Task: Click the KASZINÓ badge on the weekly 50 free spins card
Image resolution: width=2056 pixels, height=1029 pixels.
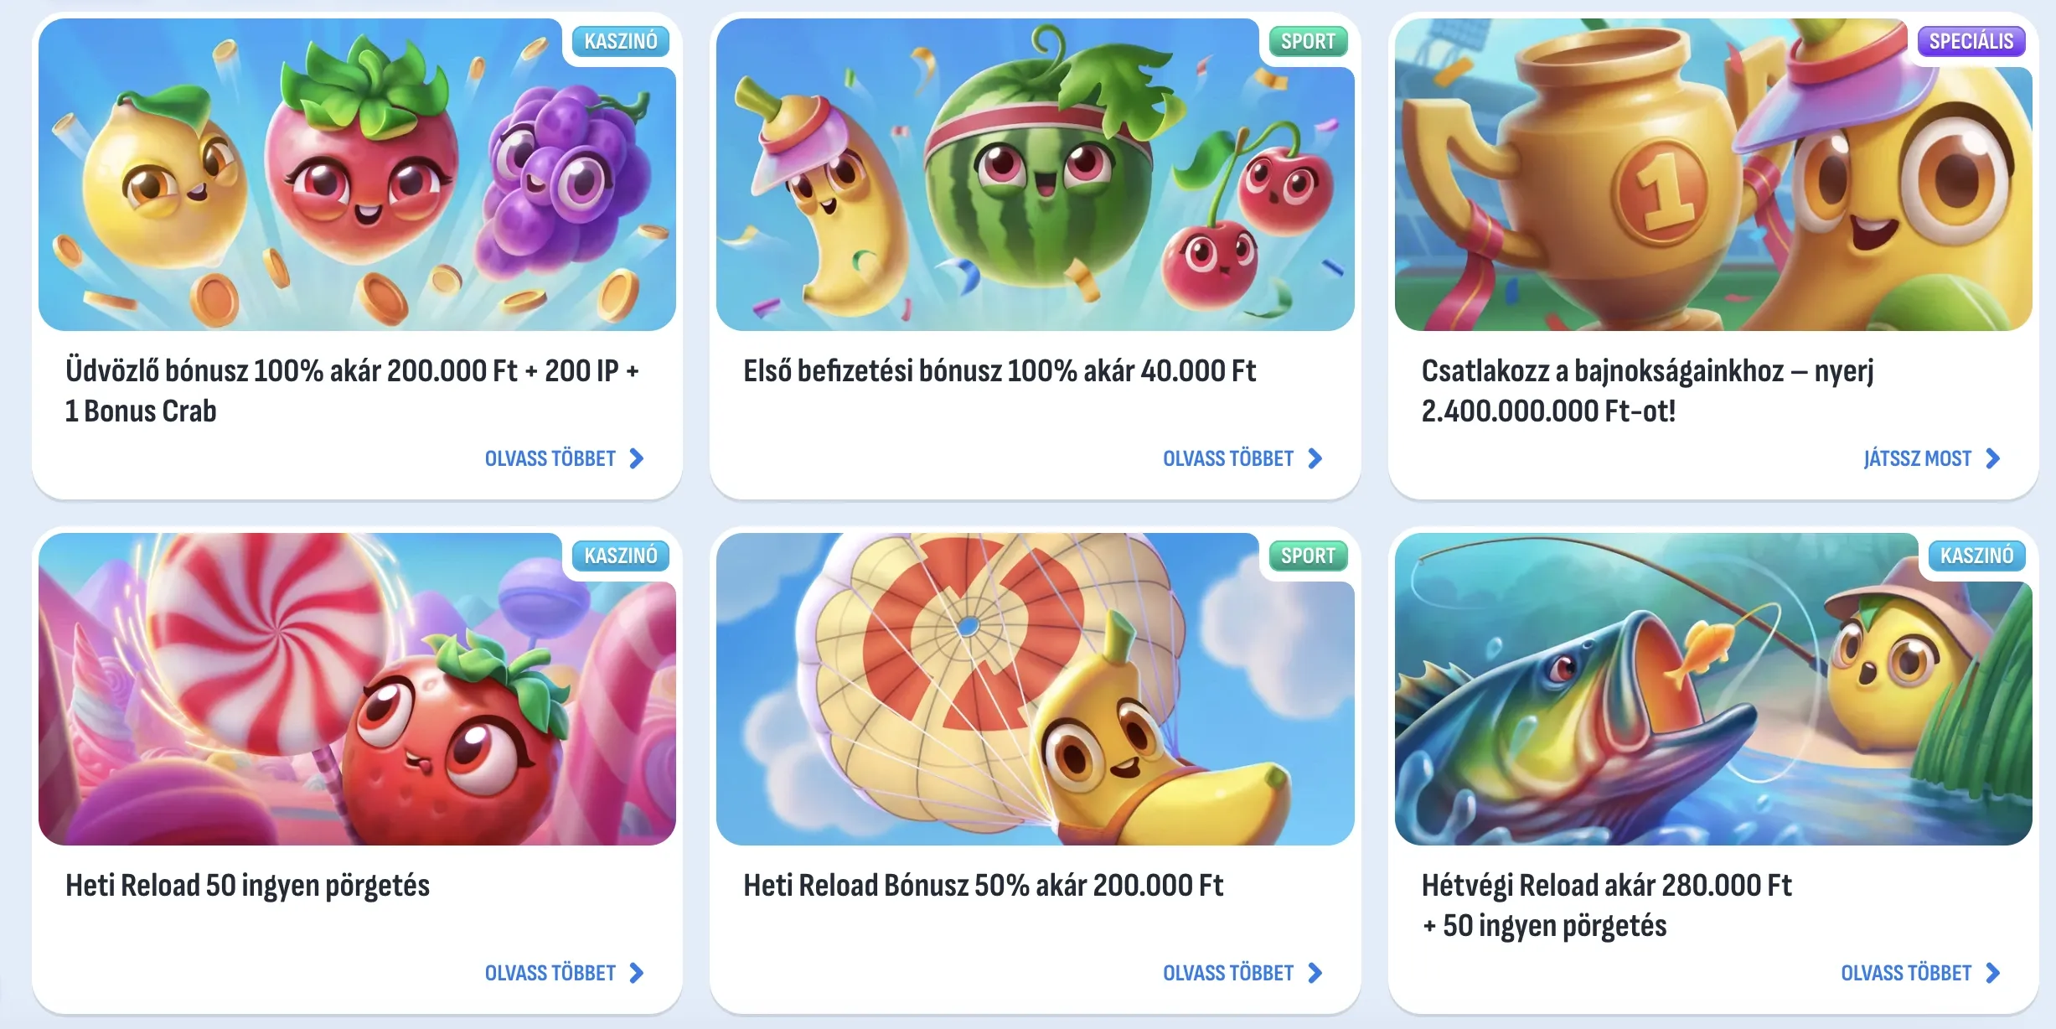Action: [621, 556]
